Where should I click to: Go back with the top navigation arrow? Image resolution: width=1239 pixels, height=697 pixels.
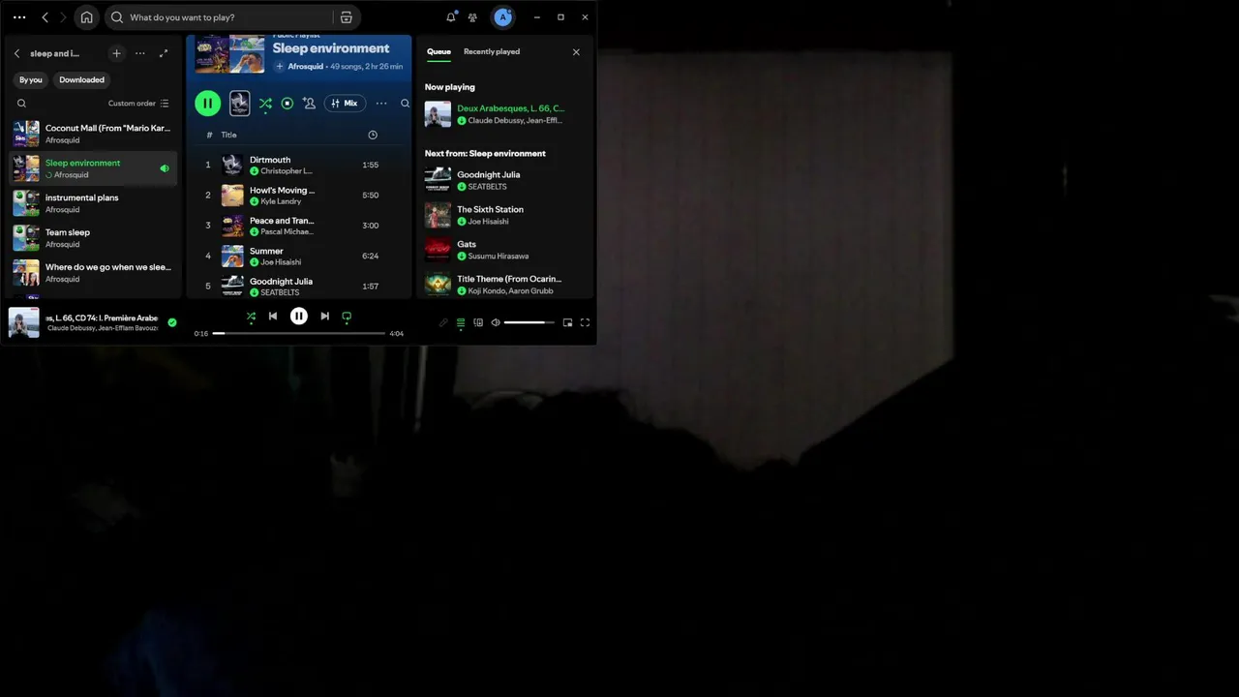45,17
